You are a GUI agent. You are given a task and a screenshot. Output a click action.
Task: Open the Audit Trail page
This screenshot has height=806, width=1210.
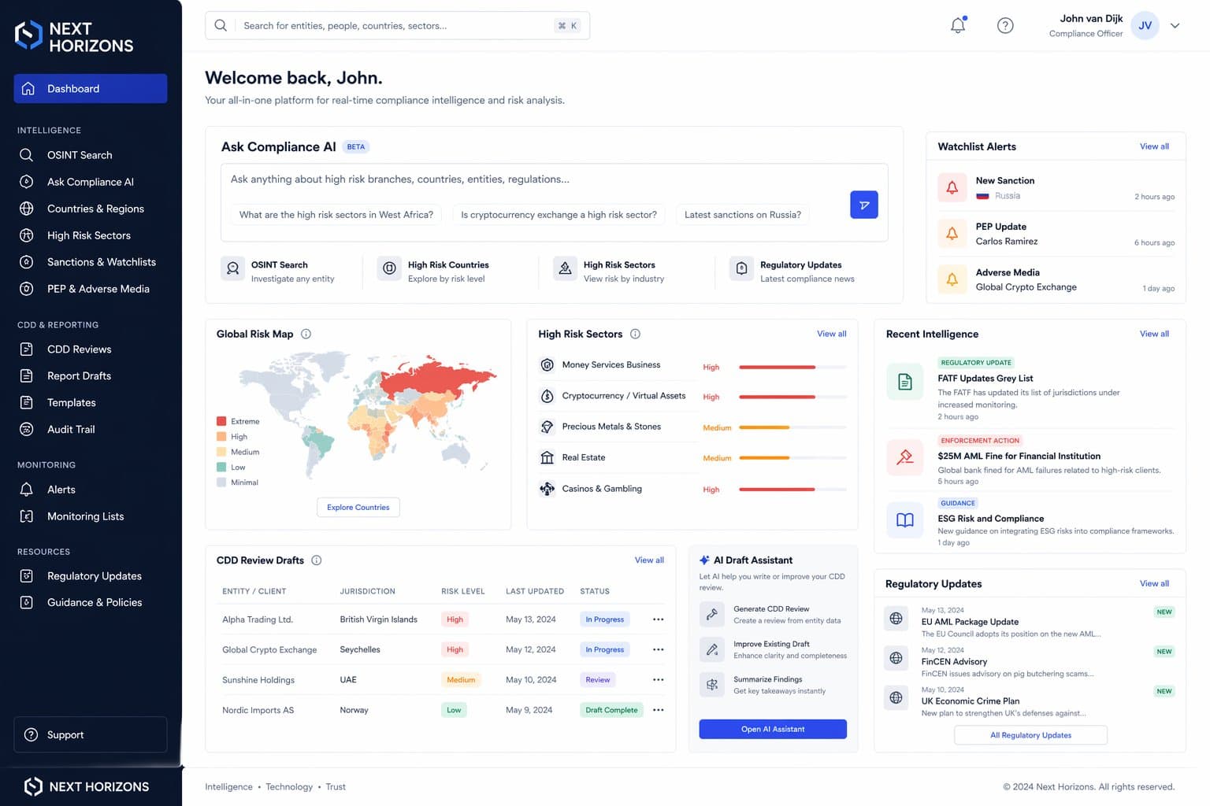click(71, 429)
